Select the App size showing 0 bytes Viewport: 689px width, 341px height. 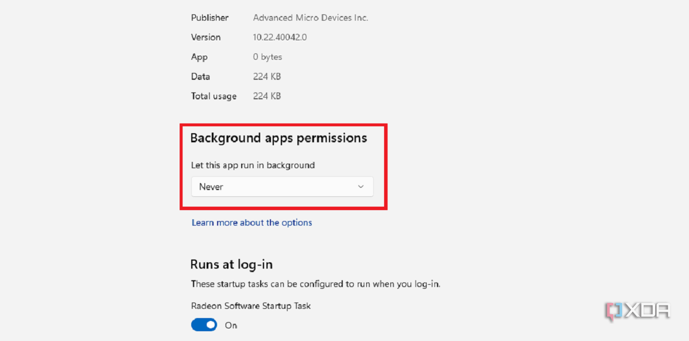[267, 57]
